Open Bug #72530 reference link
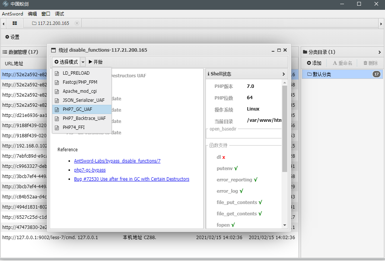Image resolution: width=385 pixels, height=261 pixels. point(131,179)
